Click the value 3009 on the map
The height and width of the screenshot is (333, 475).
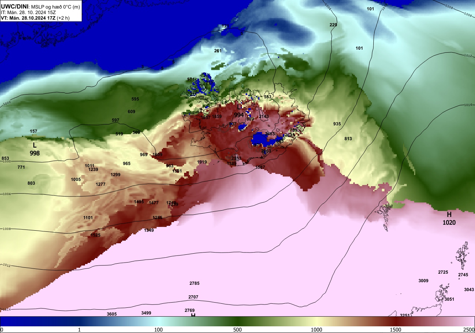point(423,281)
